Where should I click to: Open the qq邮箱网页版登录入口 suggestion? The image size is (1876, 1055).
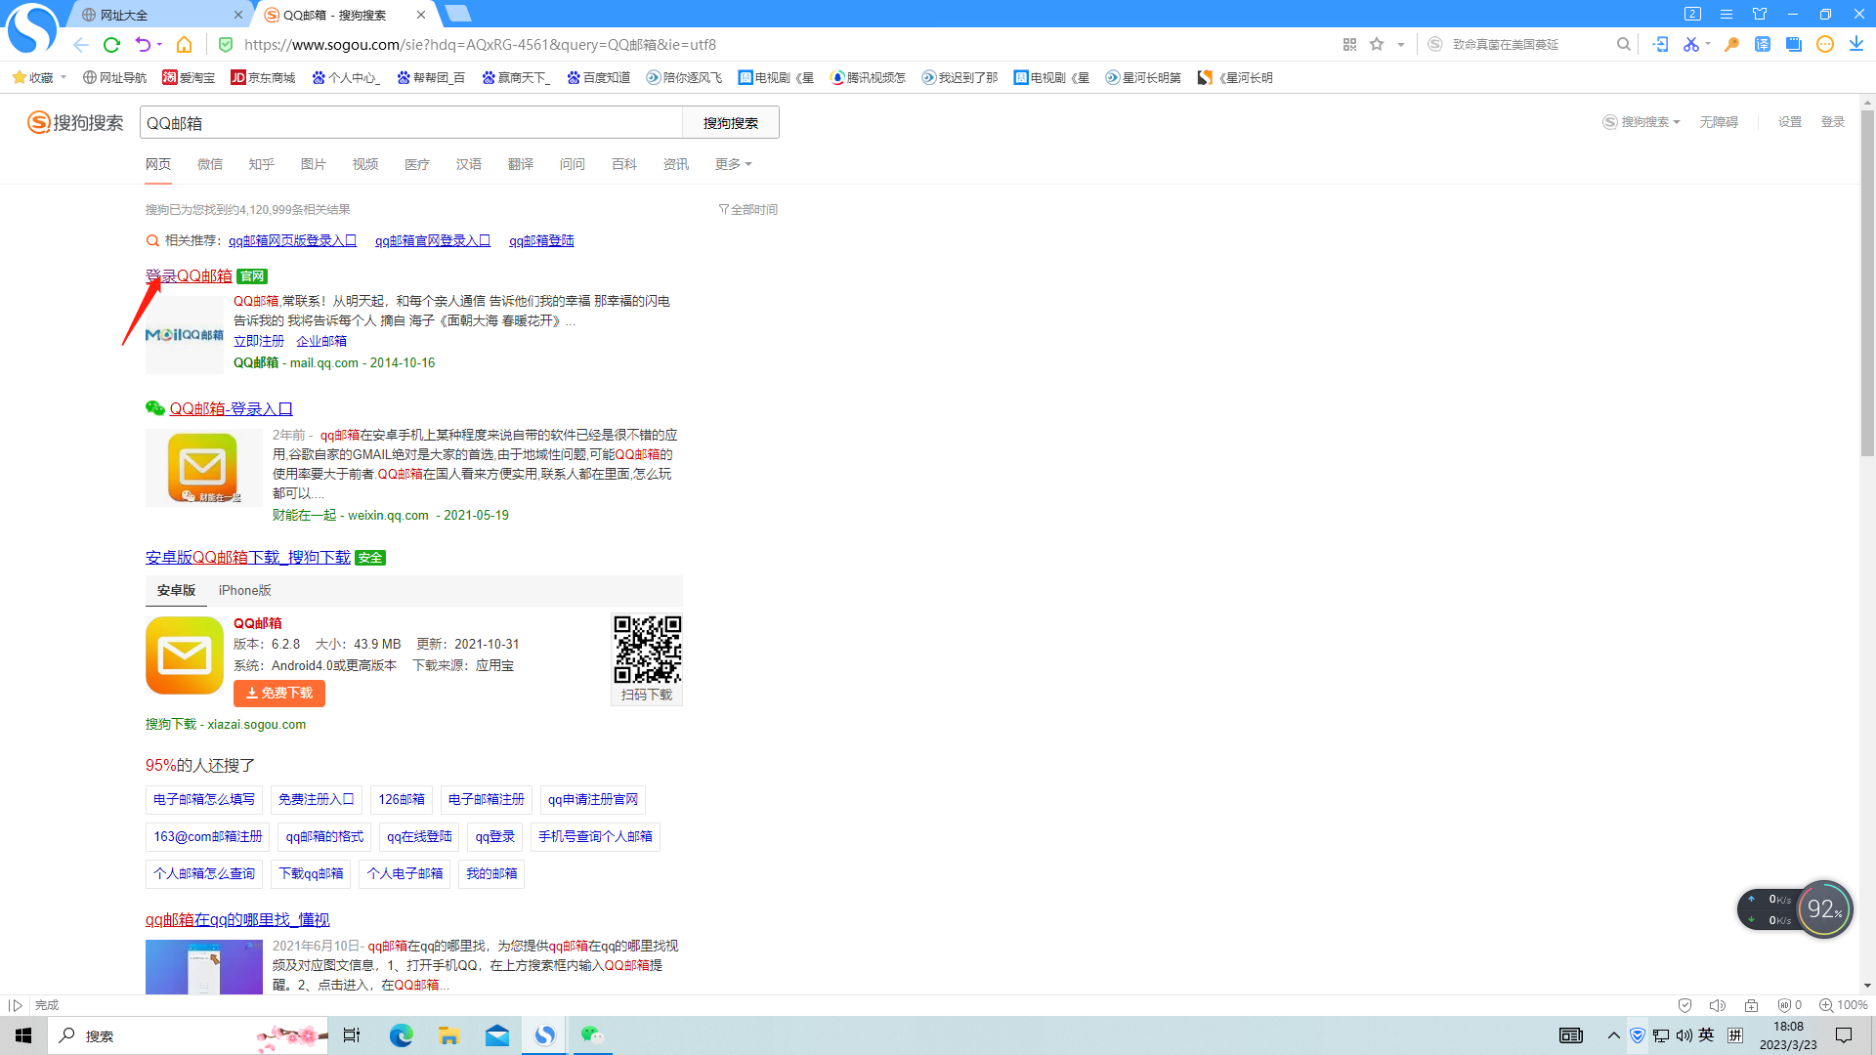coord(292,240)
